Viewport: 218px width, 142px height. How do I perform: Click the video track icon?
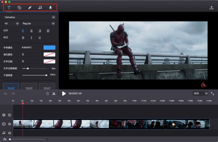point(4,124)
